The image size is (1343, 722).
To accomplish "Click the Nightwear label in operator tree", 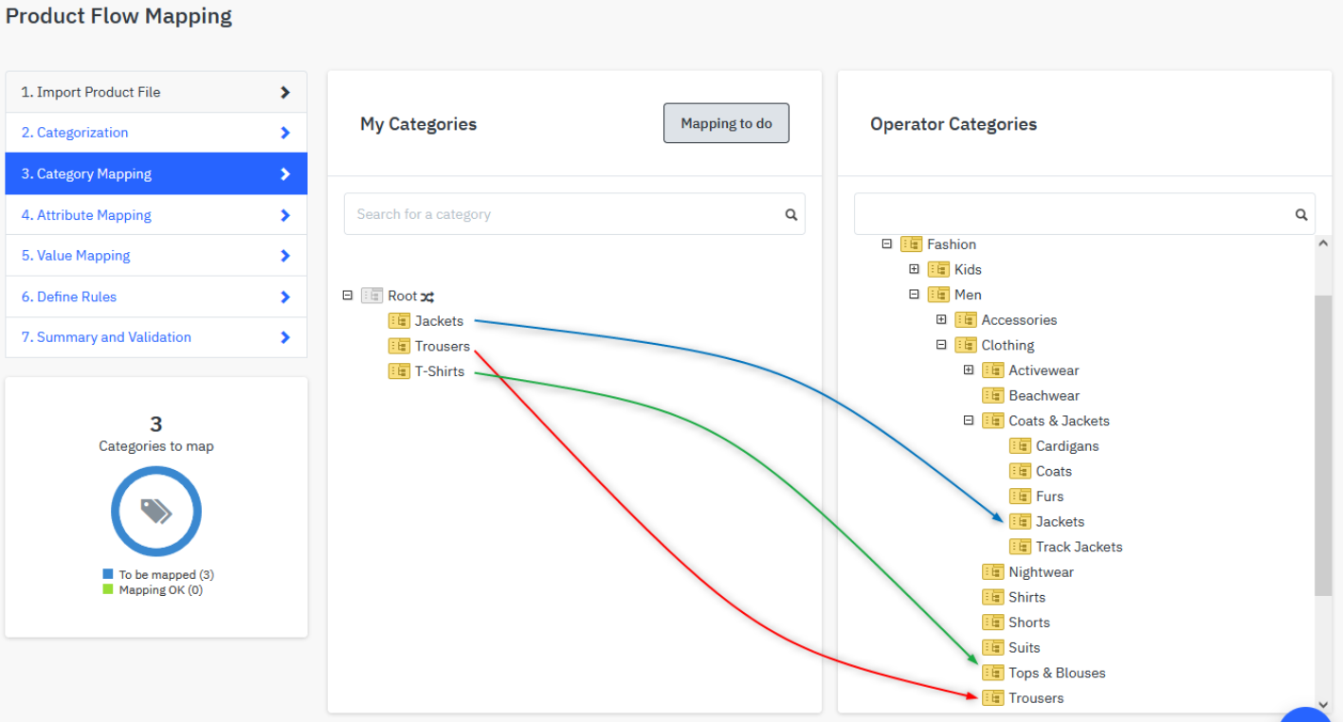I will [x=1041, y=571].
